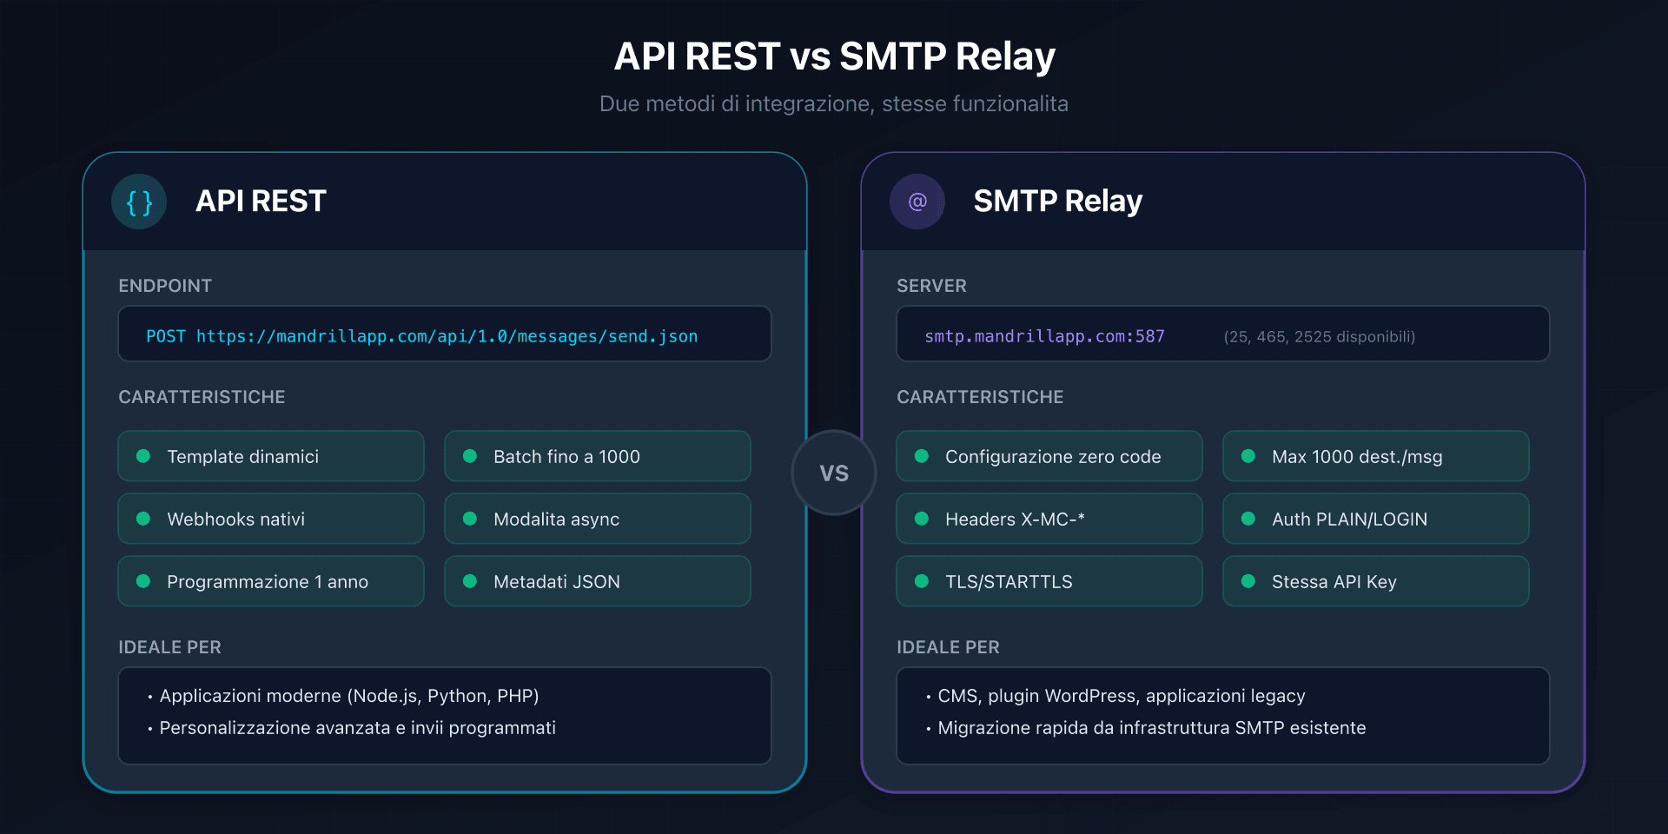1668x834 pixels.
Task: Select the @ symbol SMTP Relay icon
Action: (917, 201)
